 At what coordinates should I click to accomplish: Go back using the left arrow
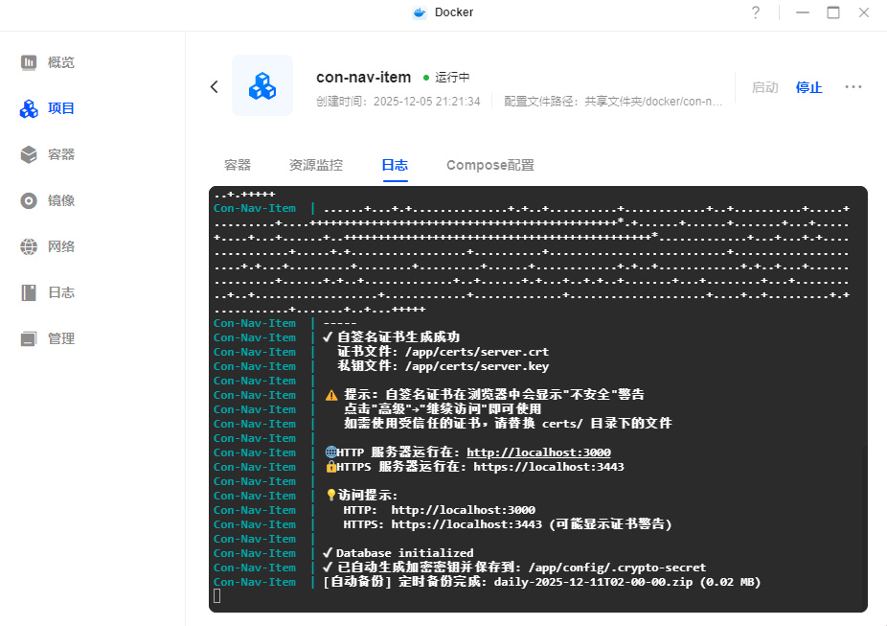click(x=215, y=86)
